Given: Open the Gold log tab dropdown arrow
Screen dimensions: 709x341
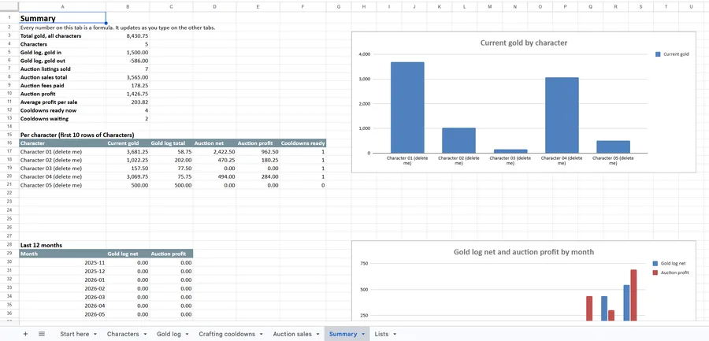Looking at the screenshot, I should coord(187,334).
